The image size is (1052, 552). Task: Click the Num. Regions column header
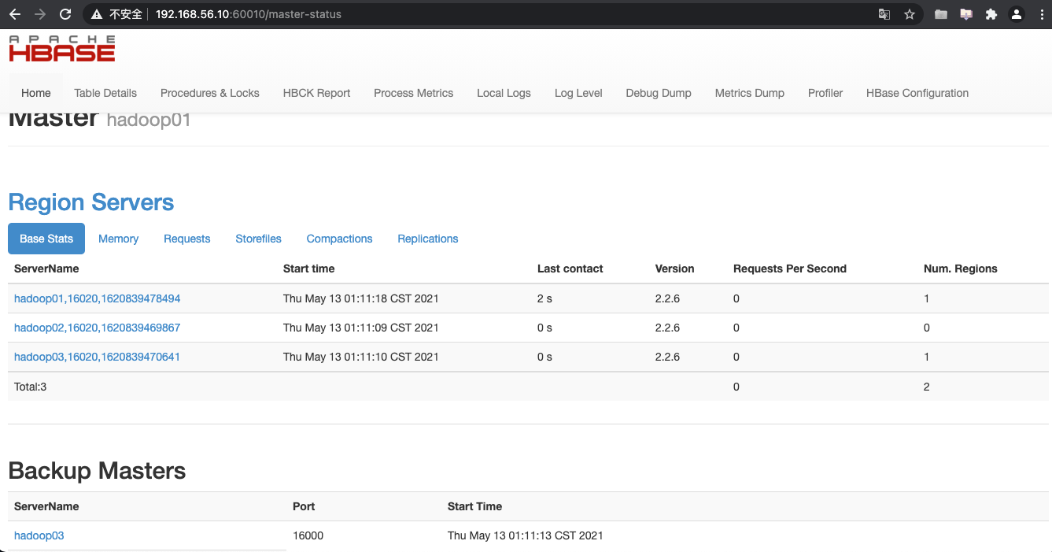[x=961, y=269]
